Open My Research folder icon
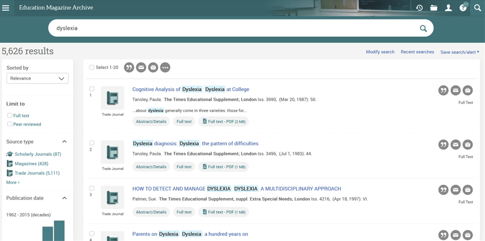Screen dimensions: 485x241 [x=434, y=8]
